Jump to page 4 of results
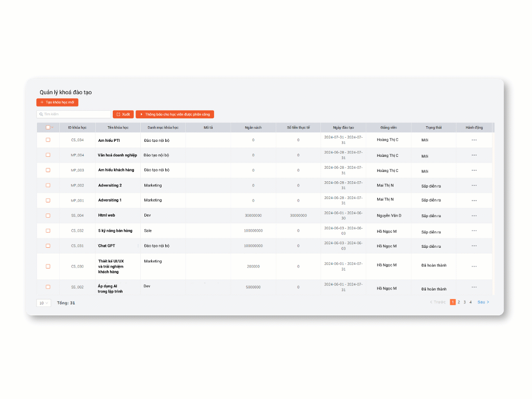532x399 pixels. coord(471,302)
